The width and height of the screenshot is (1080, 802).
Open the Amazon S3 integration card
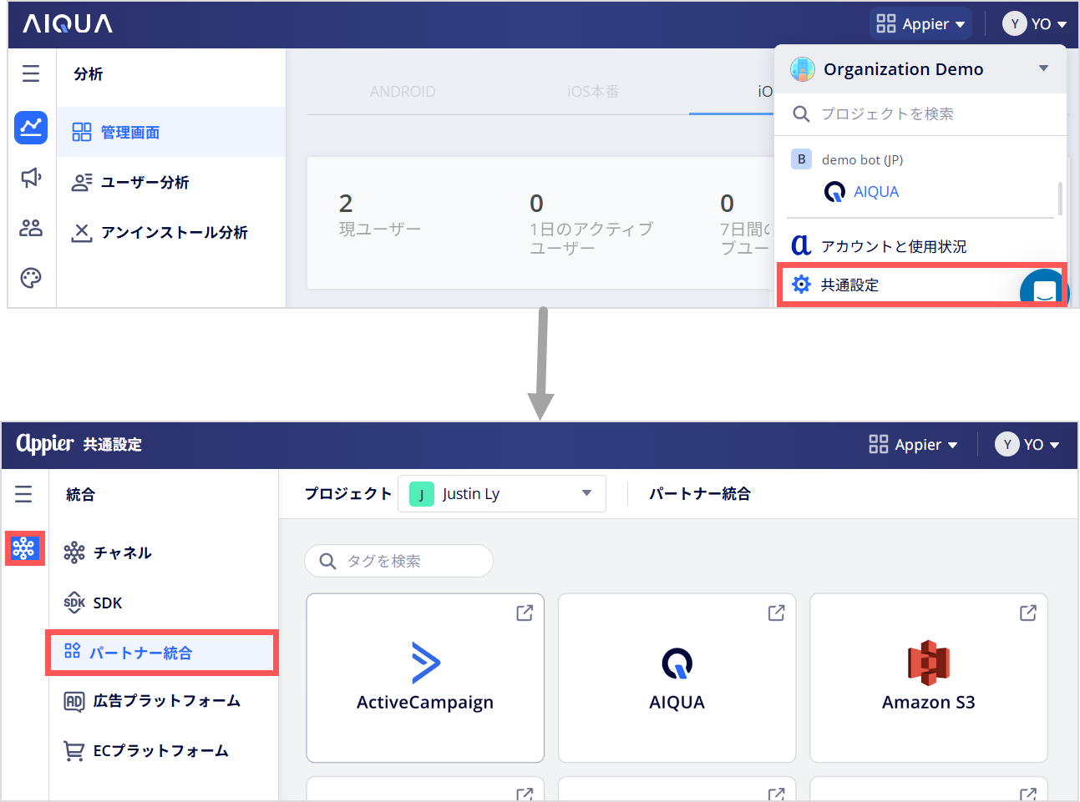click(x=929, y=678)
